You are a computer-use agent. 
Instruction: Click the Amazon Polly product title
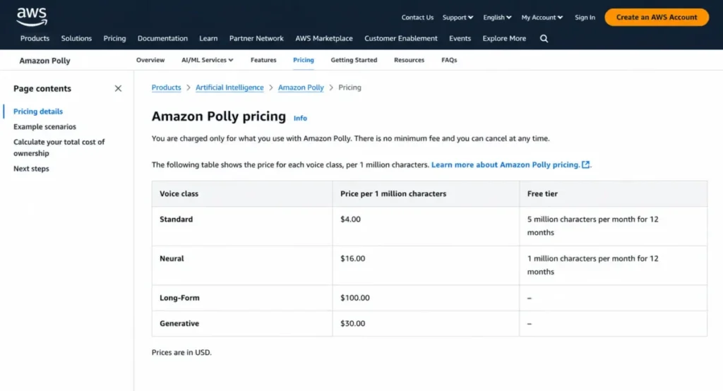(44, 61)
